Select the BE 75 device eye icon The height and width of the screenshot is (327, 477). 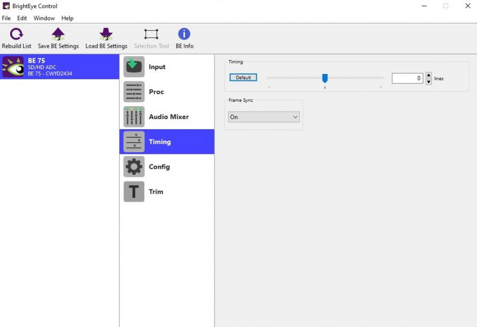pos(13,67)
